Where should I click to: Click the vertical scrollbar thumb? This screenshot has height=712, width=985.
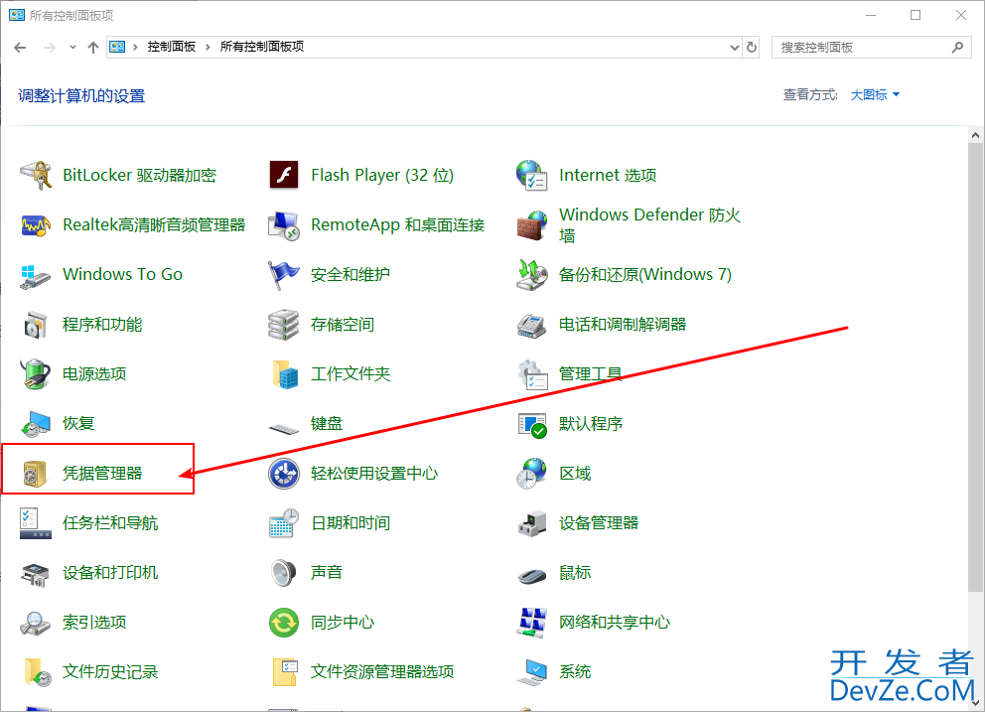point(976,367)
